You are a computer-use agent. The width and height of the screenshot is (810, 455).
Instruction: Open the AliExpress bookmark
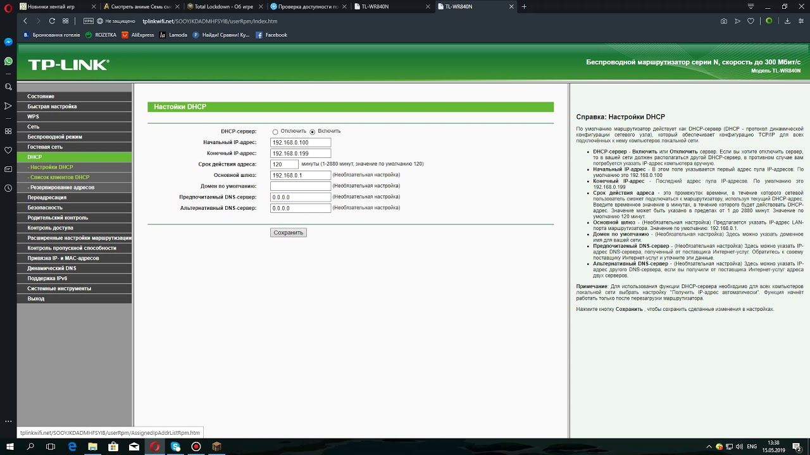coord(138,35)
